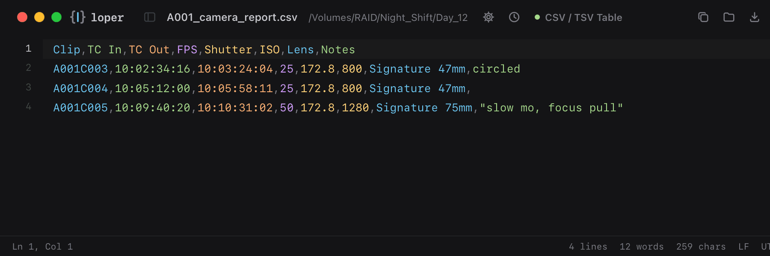Click clip name A001C004

(x=80, y=88)
